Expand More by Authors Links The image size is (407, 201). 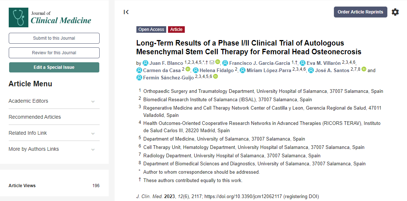(x=93, y=149)
